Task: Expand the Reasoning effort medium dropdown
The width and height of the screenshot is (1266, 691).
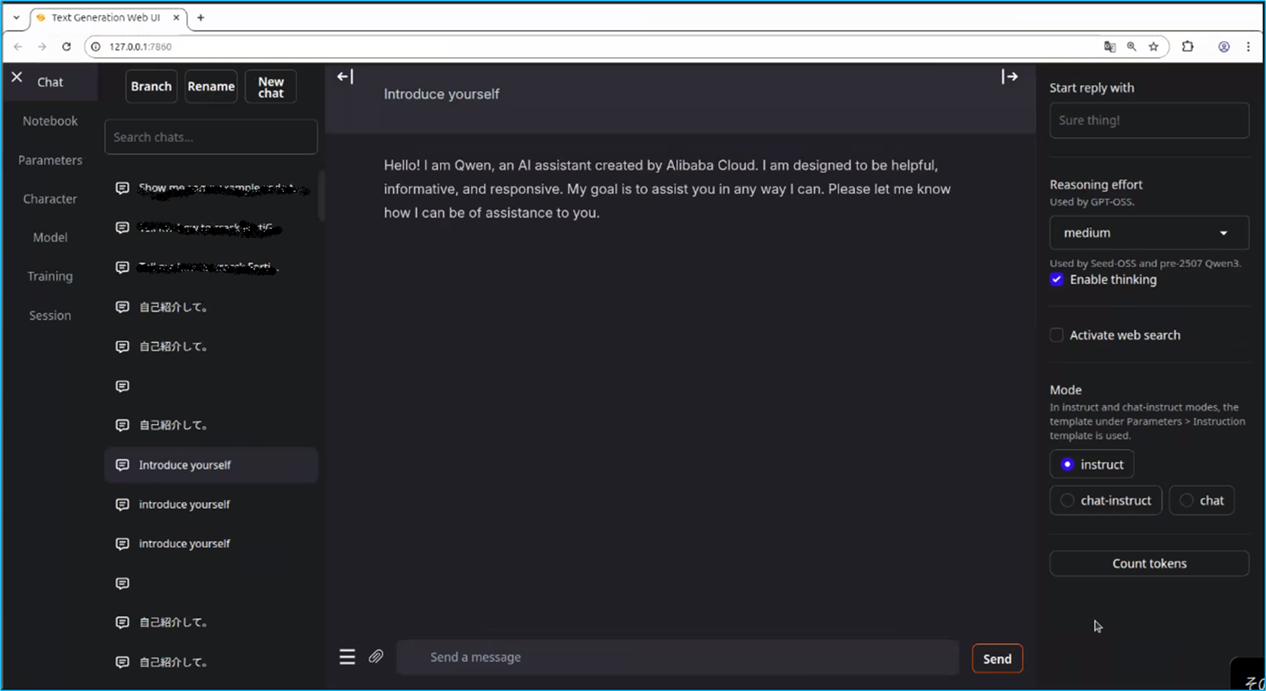Action: coord(1149,233)
